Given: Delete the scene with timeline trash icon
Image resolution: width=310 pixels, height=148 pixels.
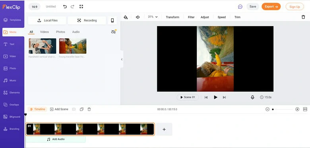Looking at the screenshot, I should [x=89, y=109].
